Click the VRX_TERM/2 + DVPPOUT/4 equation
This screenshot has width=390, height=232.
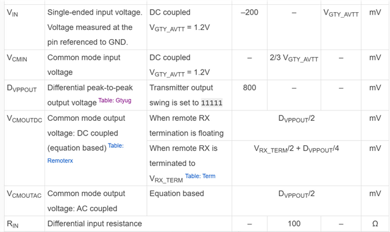click(296, 149)
